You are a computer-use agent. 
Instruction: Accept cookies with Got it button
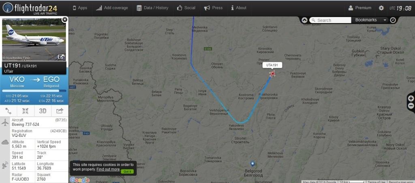point(127,171)
